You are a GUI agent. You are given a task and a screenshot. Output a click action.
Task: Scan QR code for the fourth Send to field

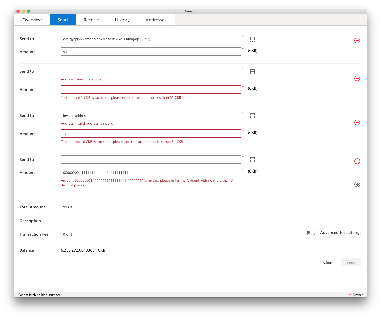point(253,160)
